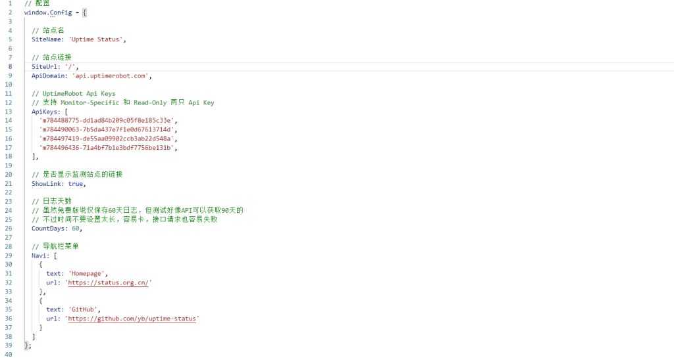This screenshot has height=358, width=674.
Task: Click the ApiDomain key
Action: pos(48,76)
